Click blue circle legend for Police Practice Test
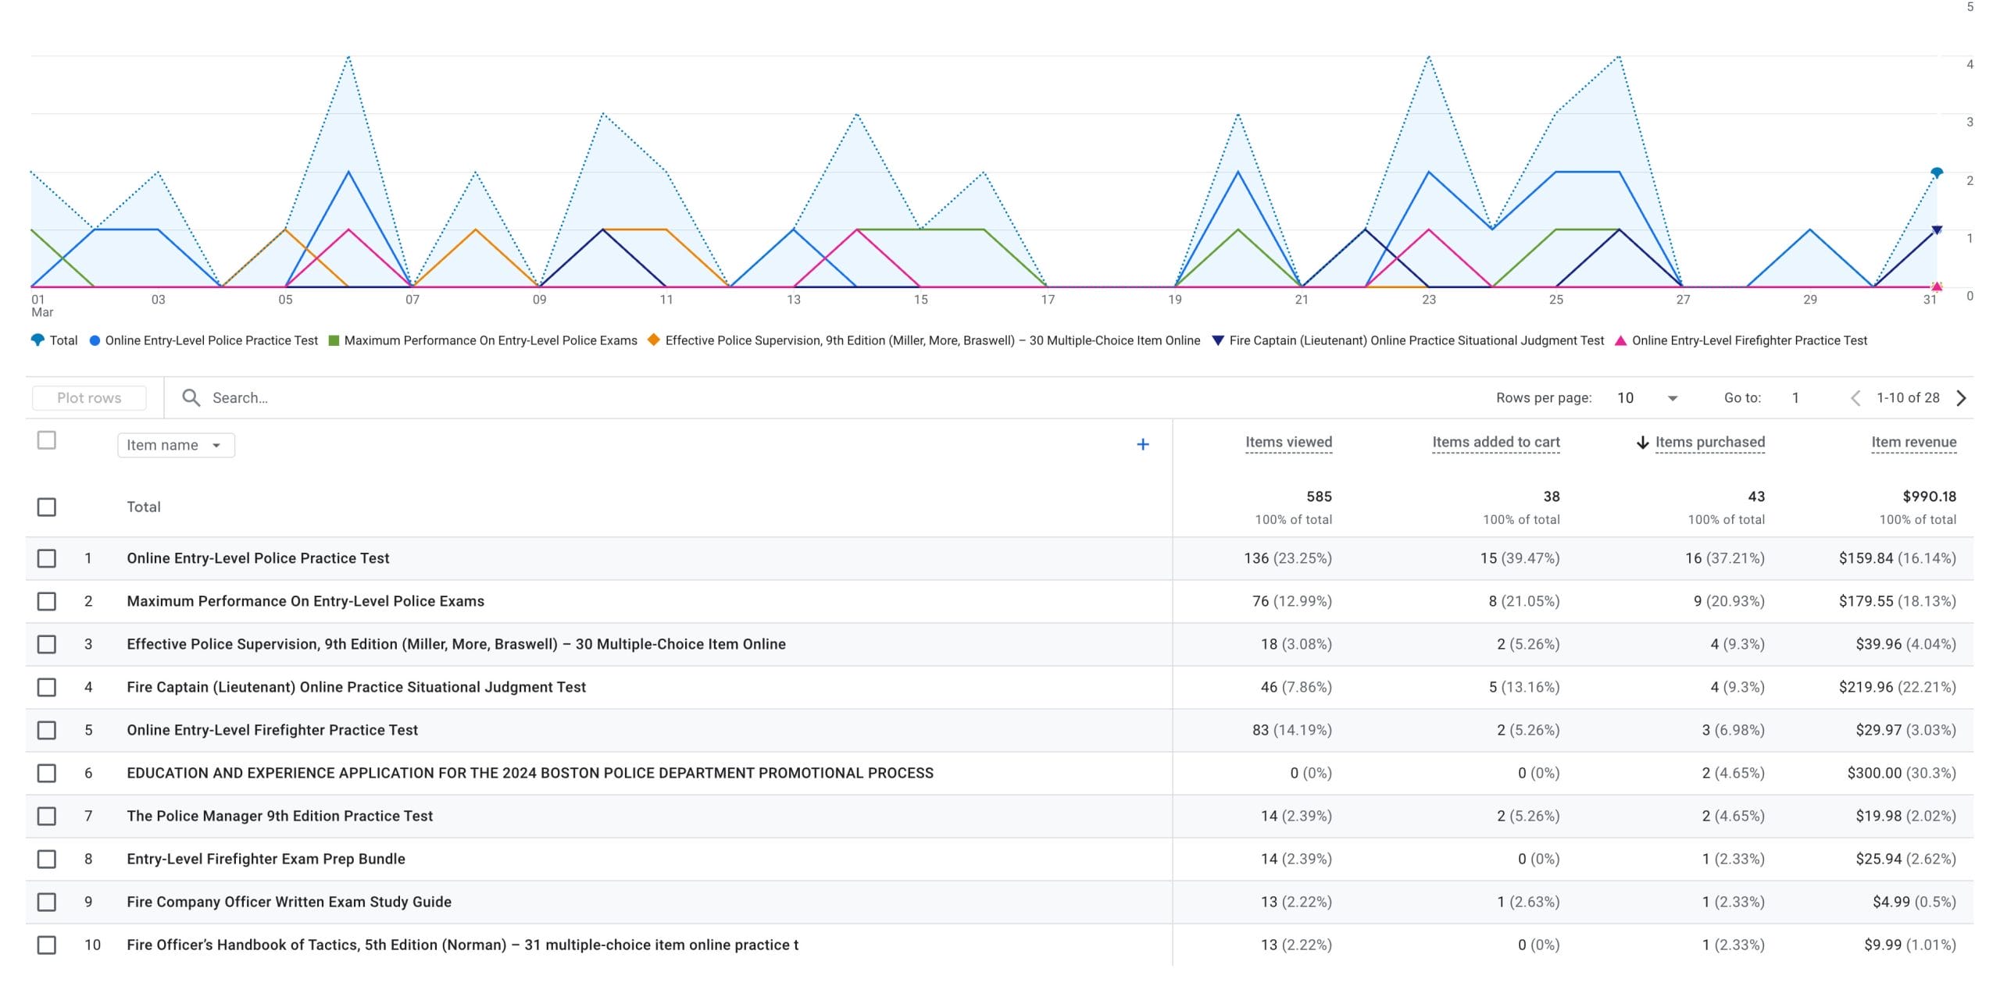Screen dimensions: 2000x986 click(x=95, y=340)
